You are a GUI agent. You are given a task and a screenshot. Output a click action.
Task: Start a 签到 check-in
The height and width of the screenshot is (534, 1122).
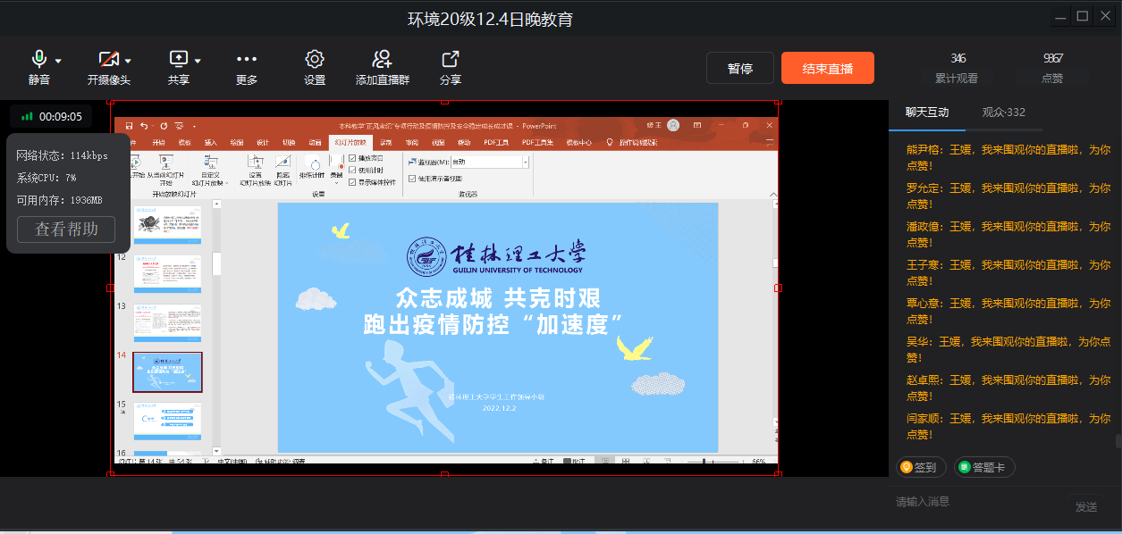click(921, 467)
